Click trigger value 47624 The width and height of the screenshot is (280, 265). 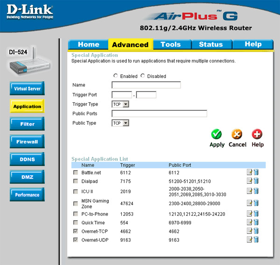[x=127, y=203]
